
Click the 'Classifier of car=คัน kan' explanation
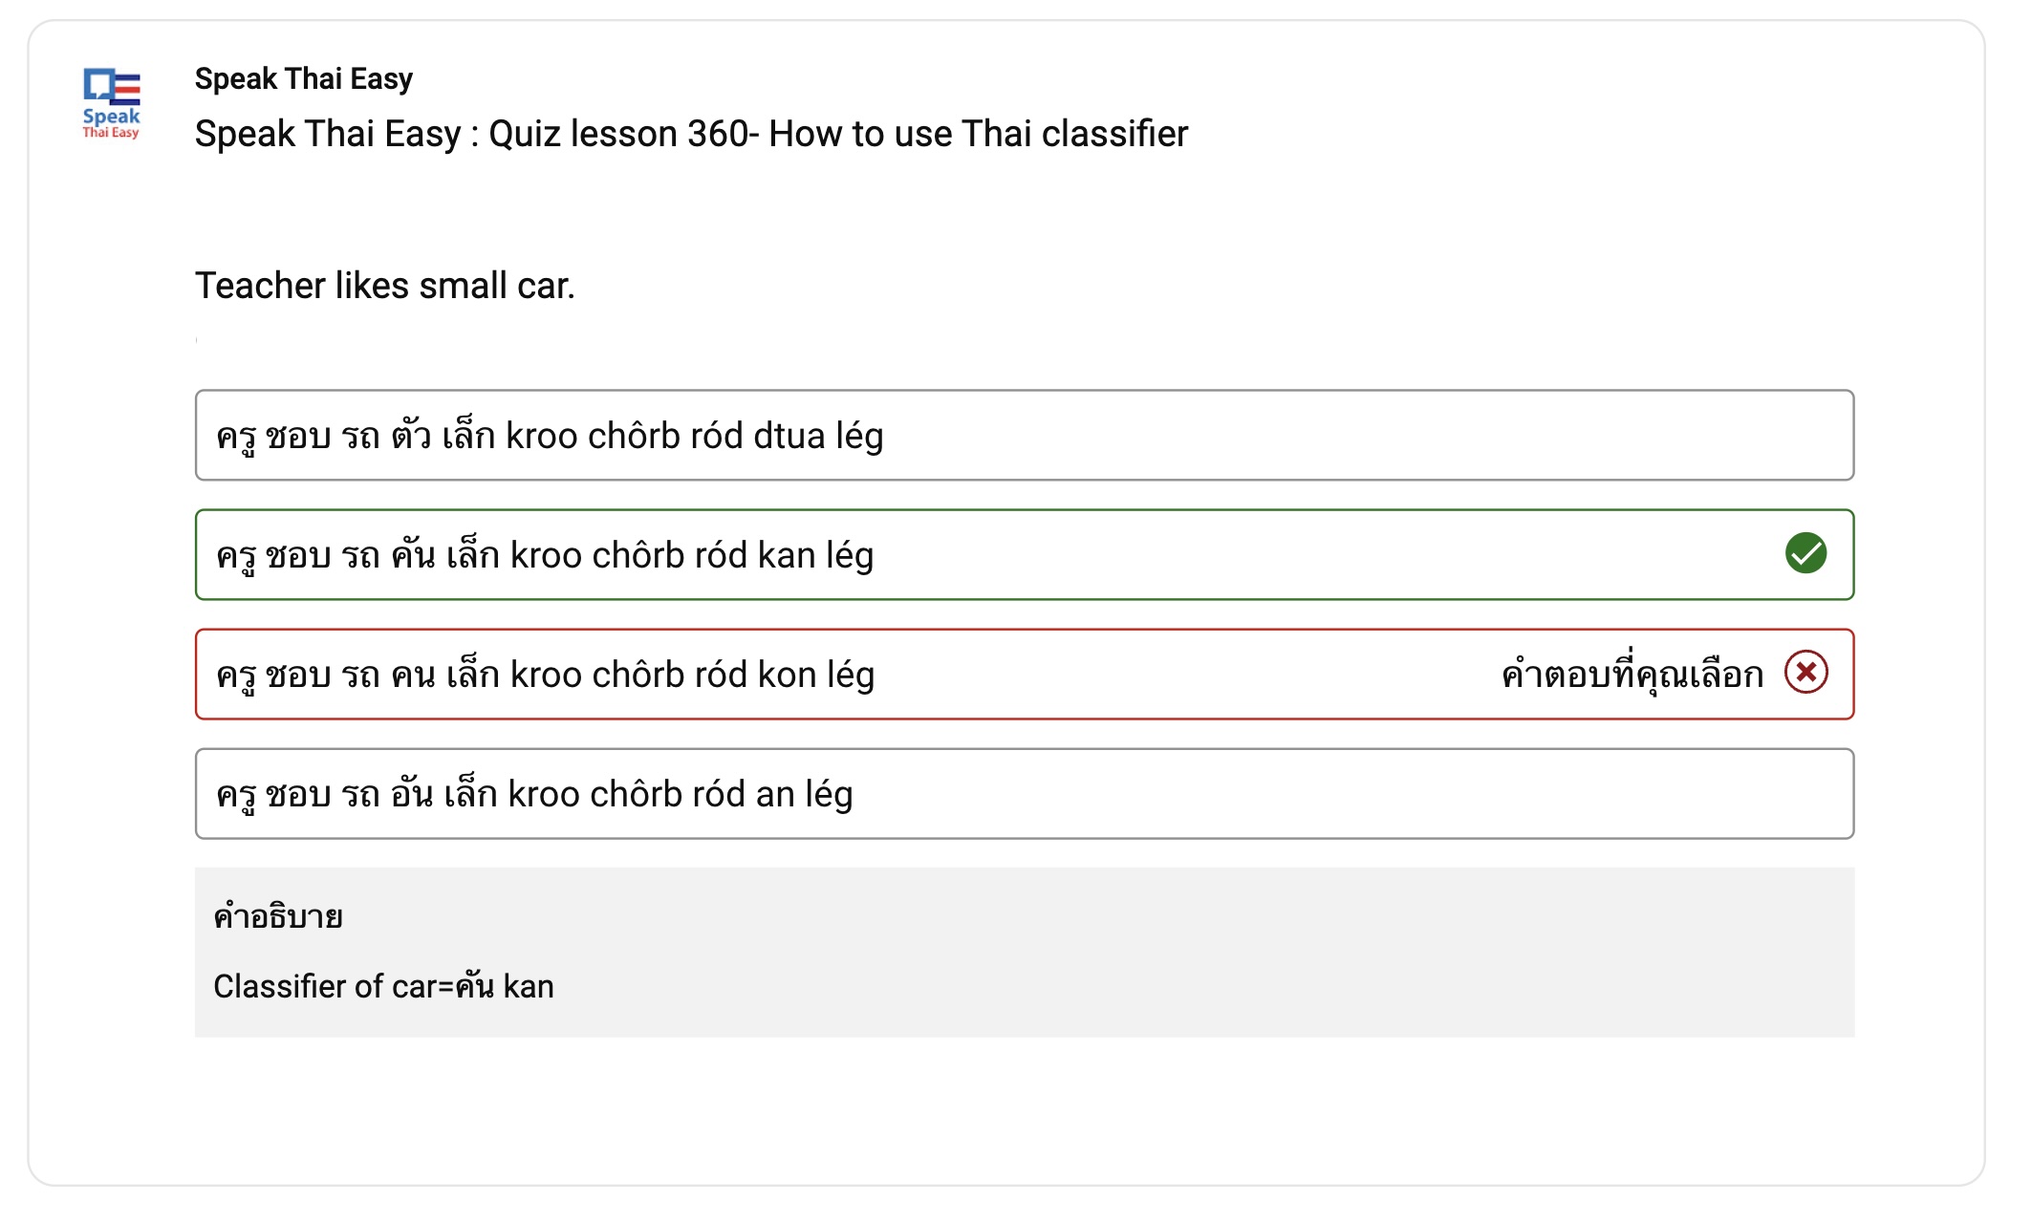383,986
